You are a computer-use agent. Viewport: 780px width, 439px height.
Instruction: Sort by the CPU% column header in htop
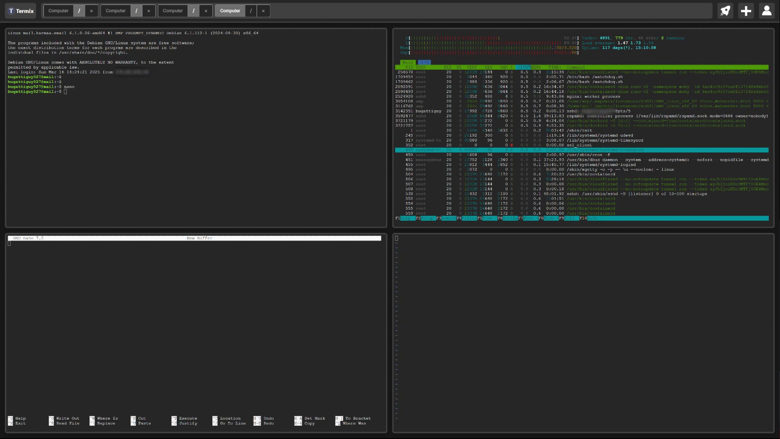pyautogui.click(x=524, y=67)
